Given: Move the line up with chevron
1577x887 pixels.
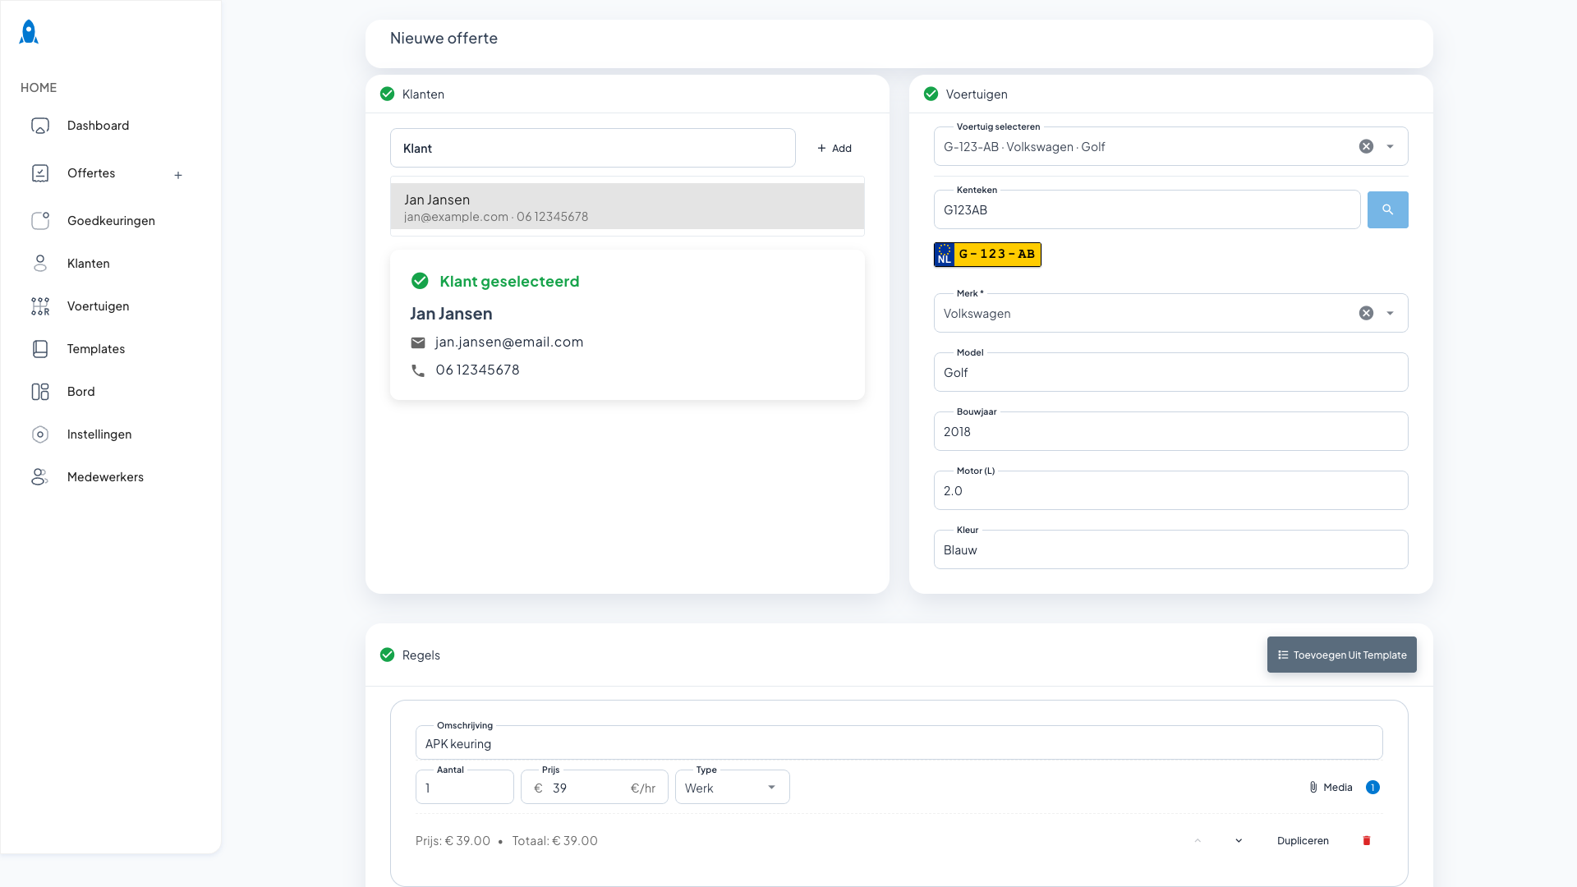Looking at the screenshot, I should tap(1198, 841).
